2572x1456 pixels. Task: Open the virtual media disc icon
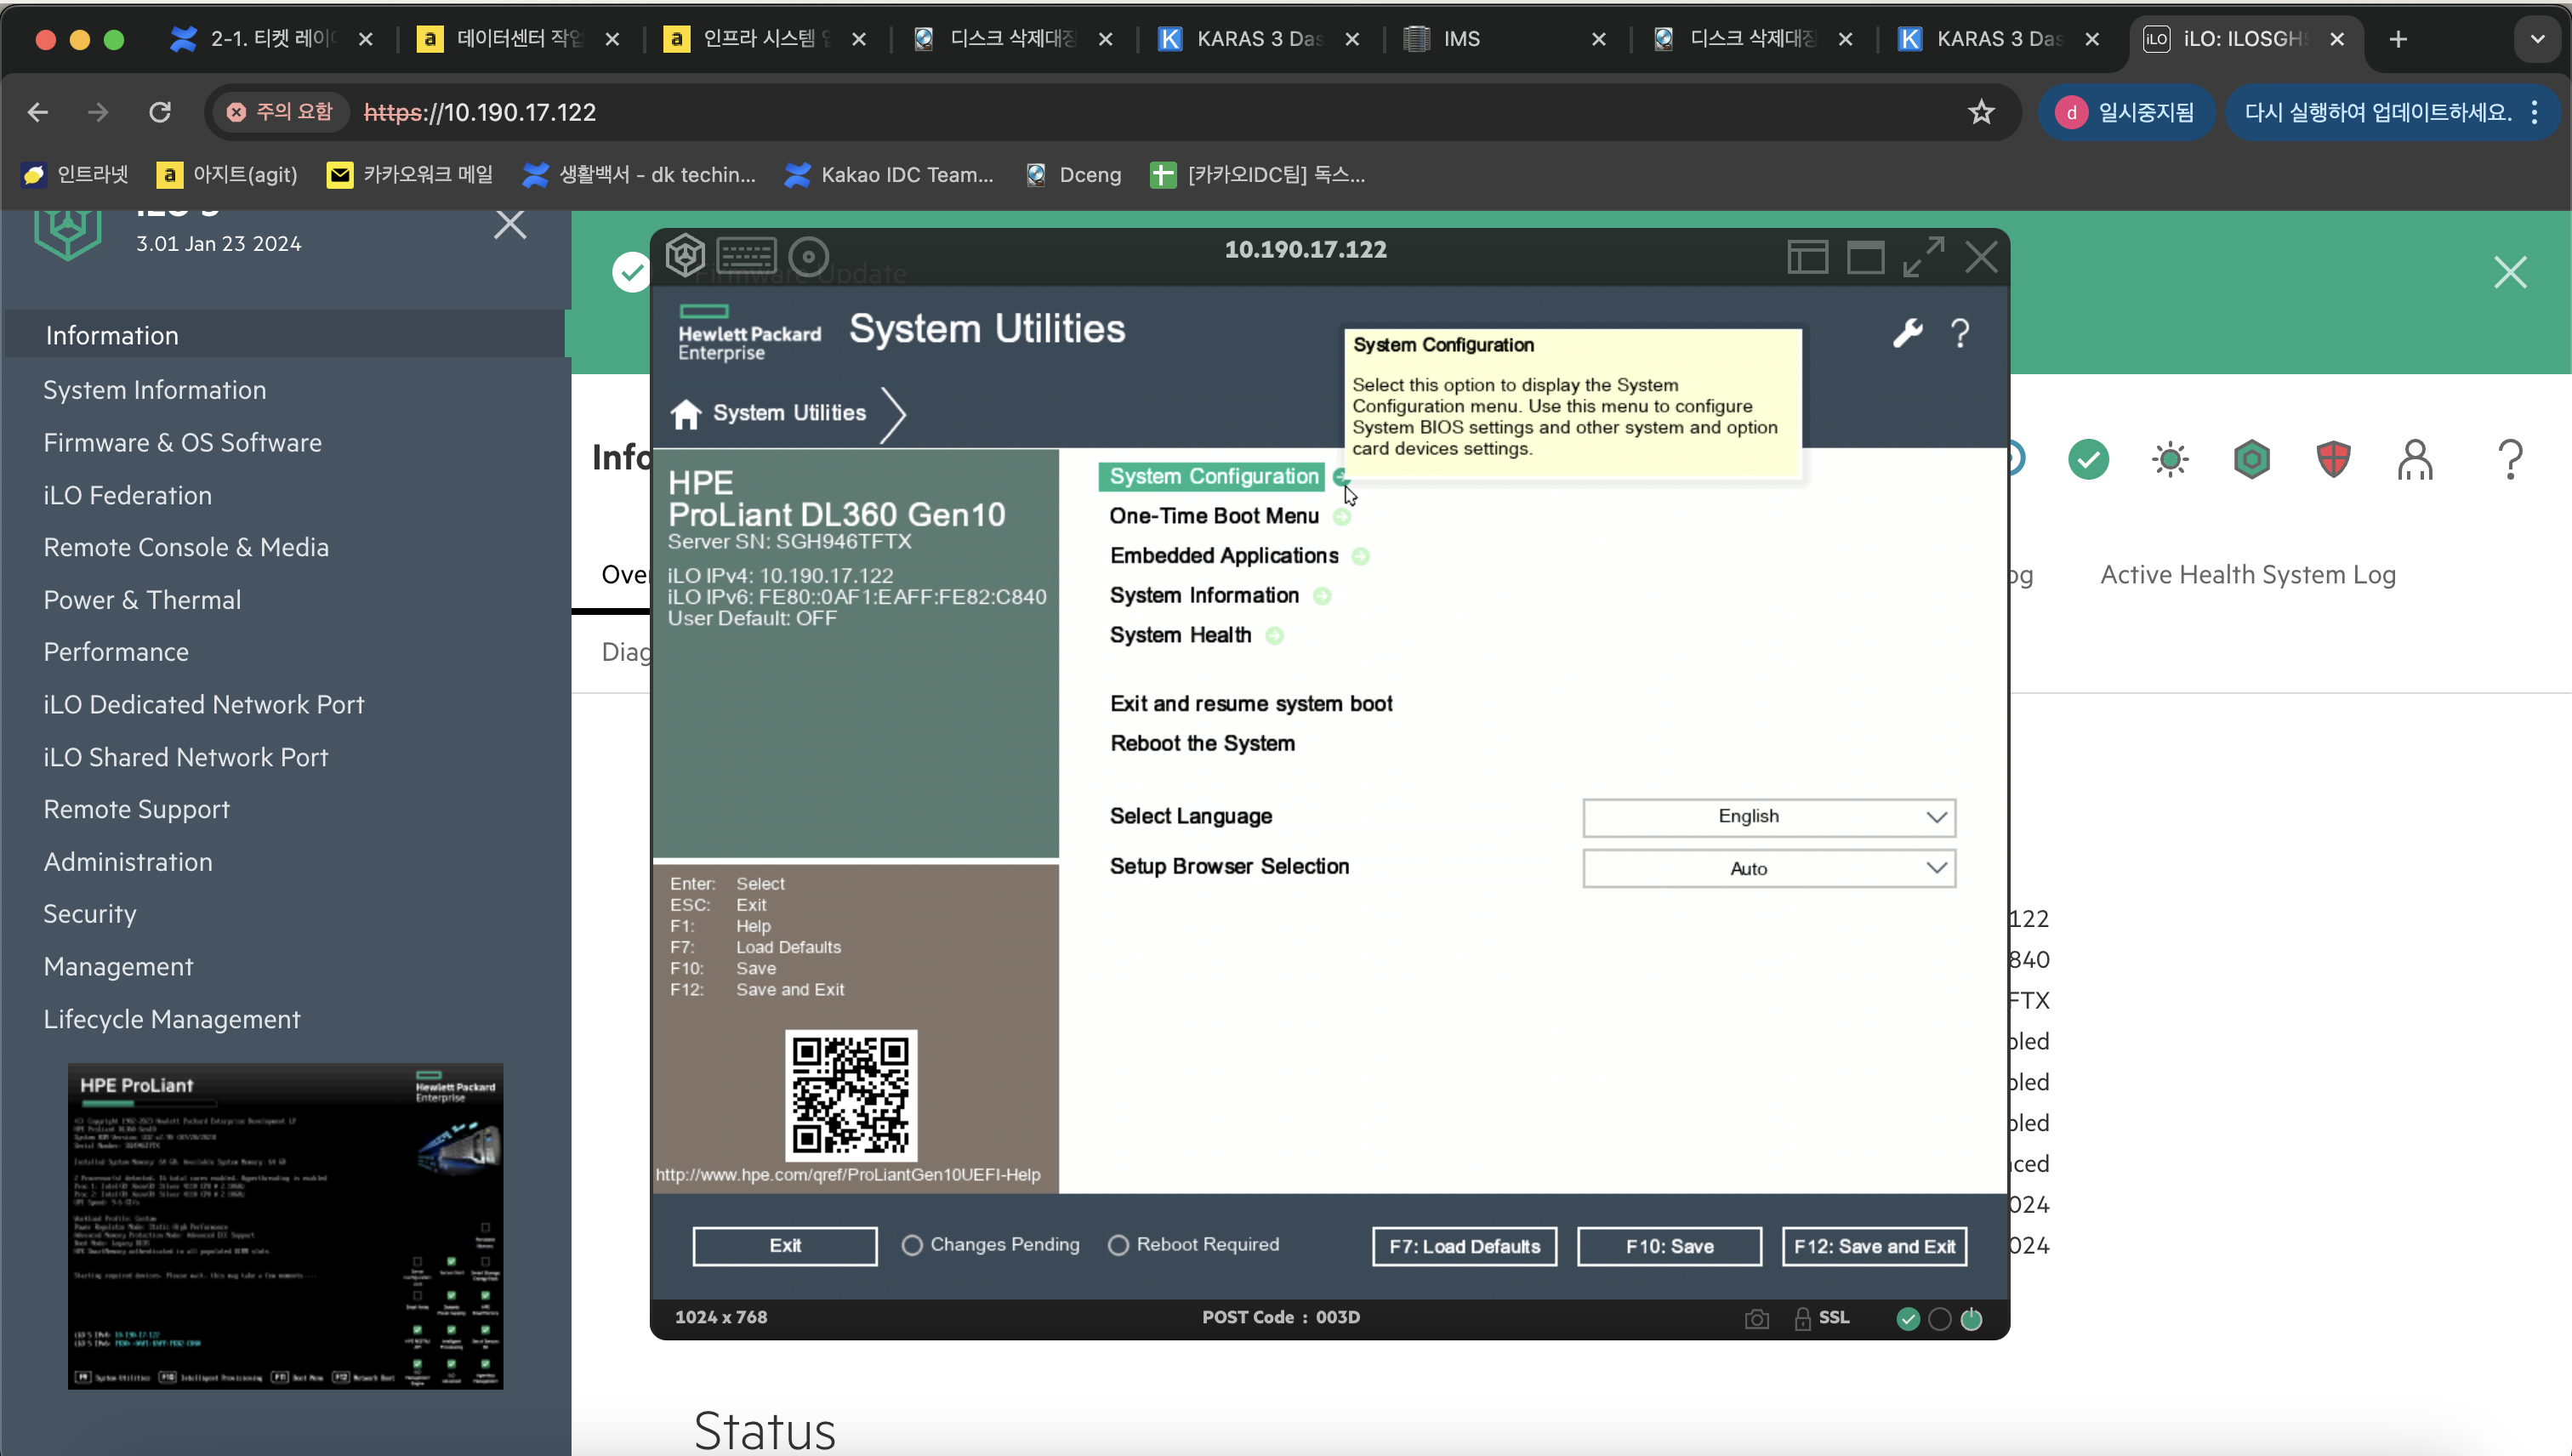809,257
